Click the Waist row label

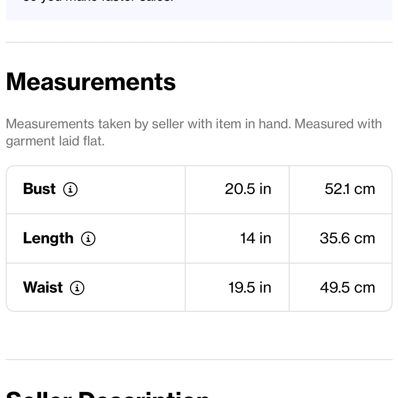(x=43, y=288)
